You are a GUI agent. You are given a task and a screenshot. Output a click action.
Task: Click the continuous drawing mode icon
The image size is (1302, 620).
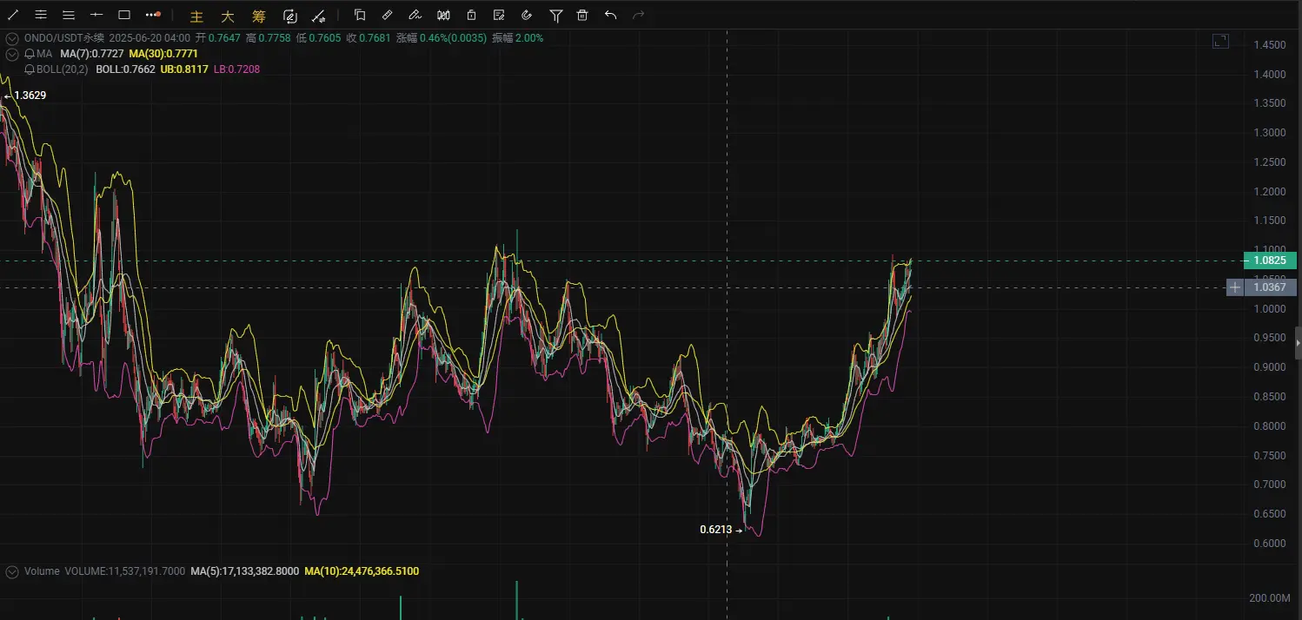tap(290, 16)
